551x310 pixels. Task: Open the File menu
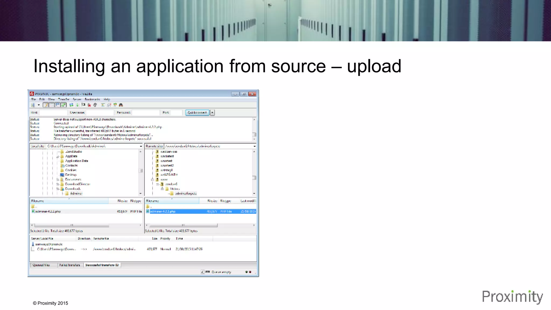click(33, 99)
